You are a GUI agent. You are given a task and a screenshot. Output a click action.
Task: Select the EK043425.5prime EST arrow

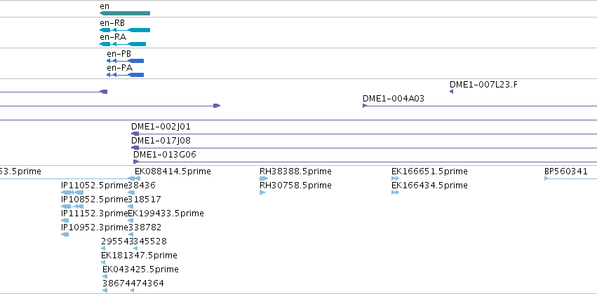(x=105, y=276)
